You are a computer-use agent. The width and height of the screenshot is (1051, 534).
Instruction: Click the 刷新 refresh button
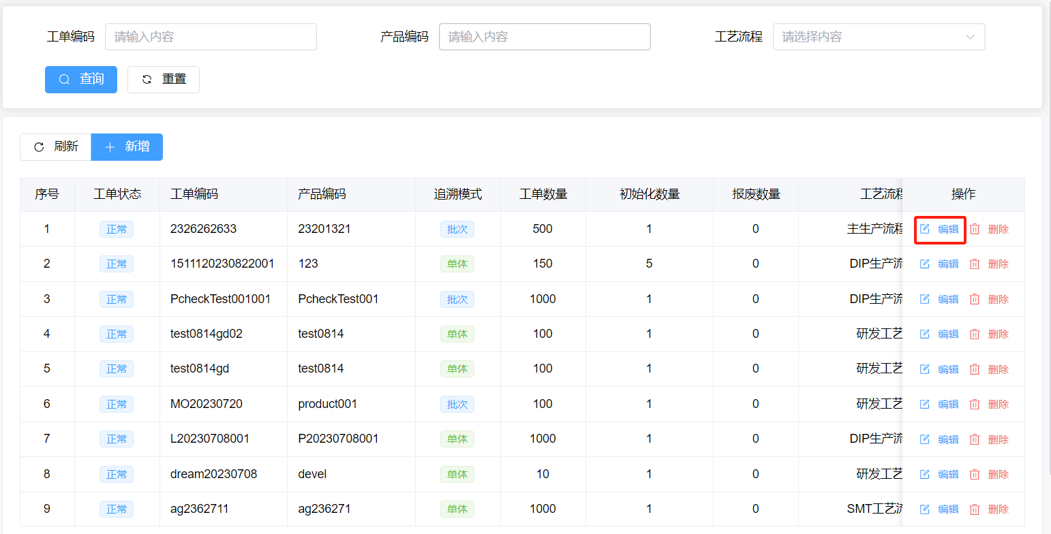(56, 146)
